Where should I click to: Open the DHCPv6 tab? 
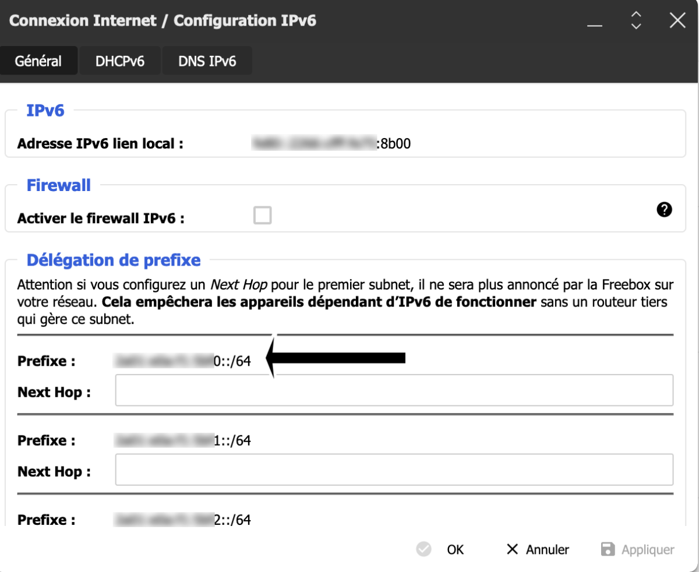119,61
